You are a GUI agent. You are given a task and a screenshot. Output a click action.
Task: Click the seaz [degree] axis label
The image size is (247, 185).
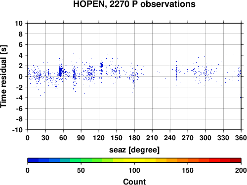134,150
